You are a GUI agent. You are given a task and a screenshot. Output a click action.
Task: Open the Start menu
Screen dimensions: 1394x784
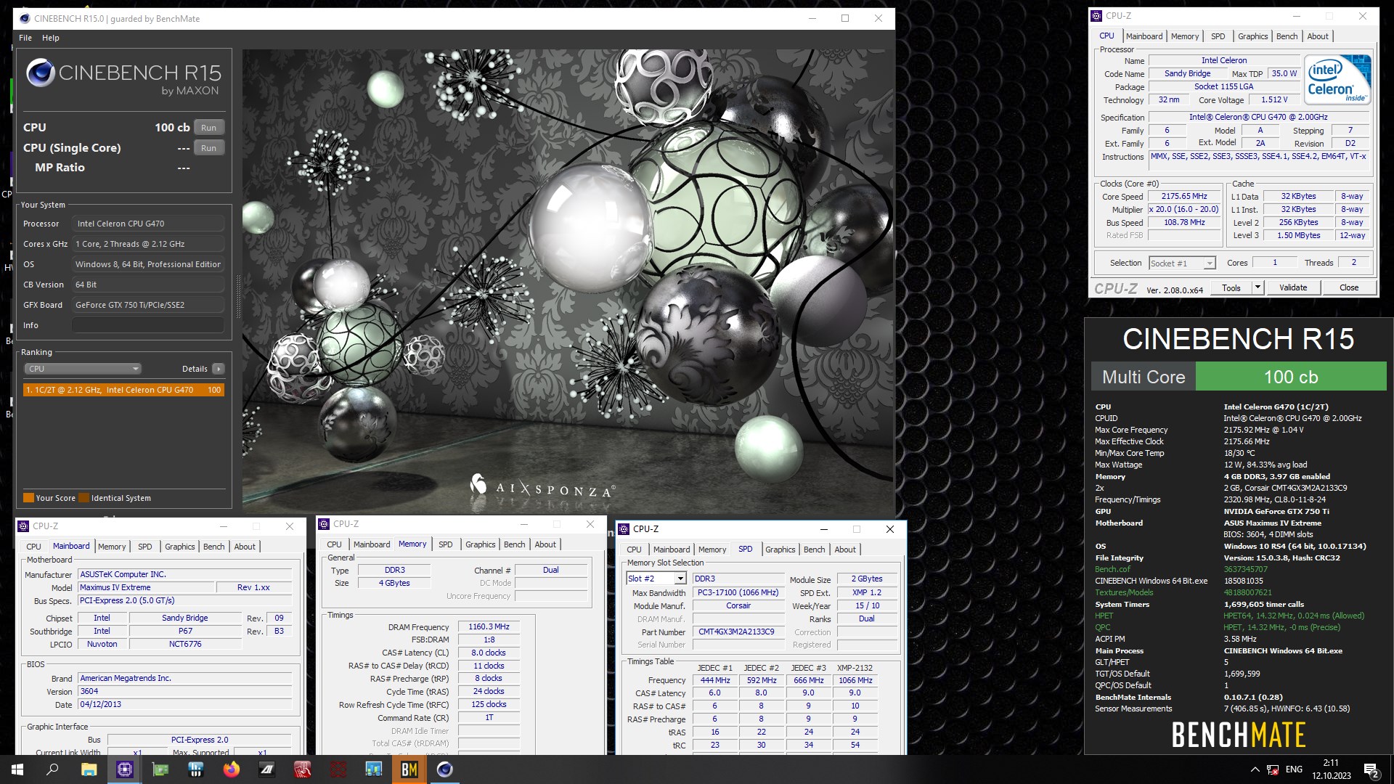click(17, 769)
